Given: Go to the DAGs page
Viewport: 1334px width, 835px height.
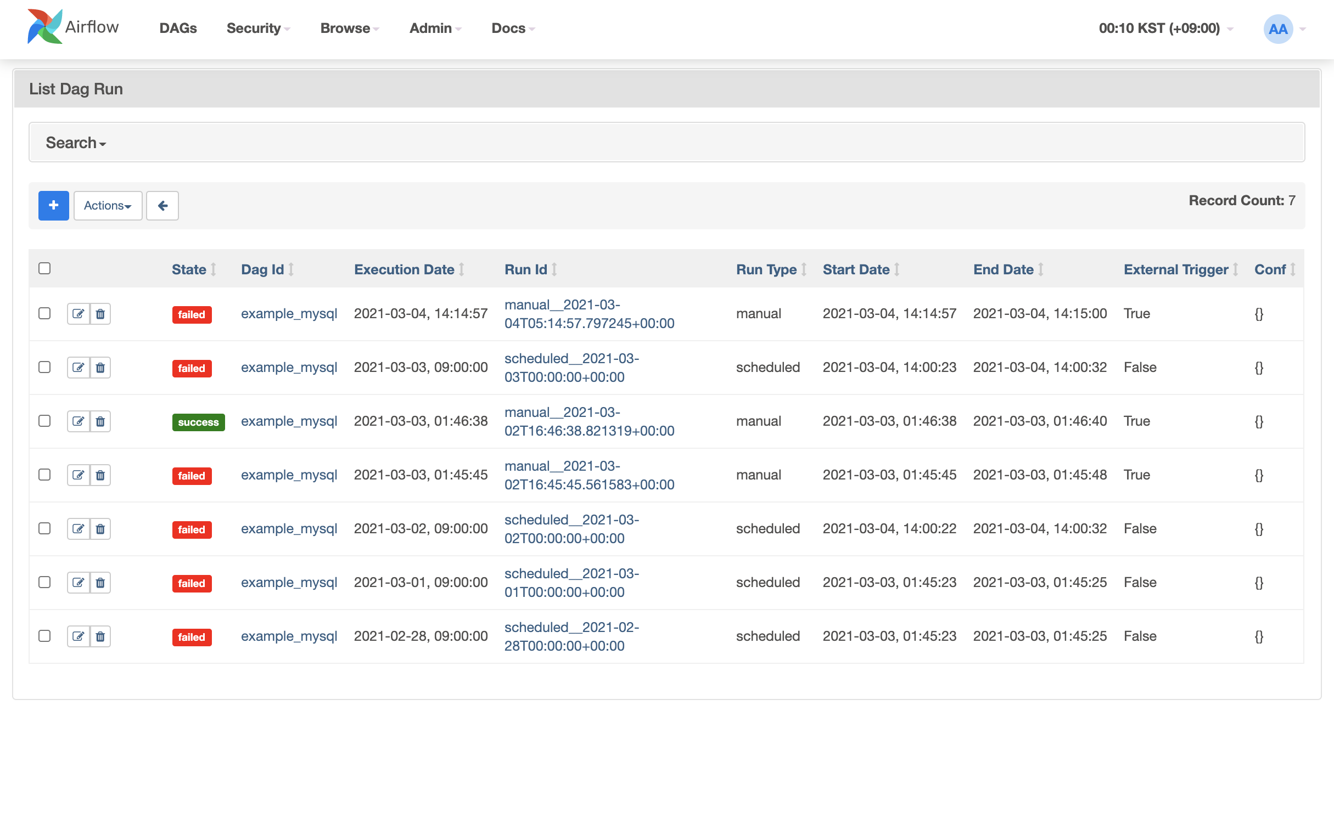Looking at the screenshot, I should pos(178,28).
